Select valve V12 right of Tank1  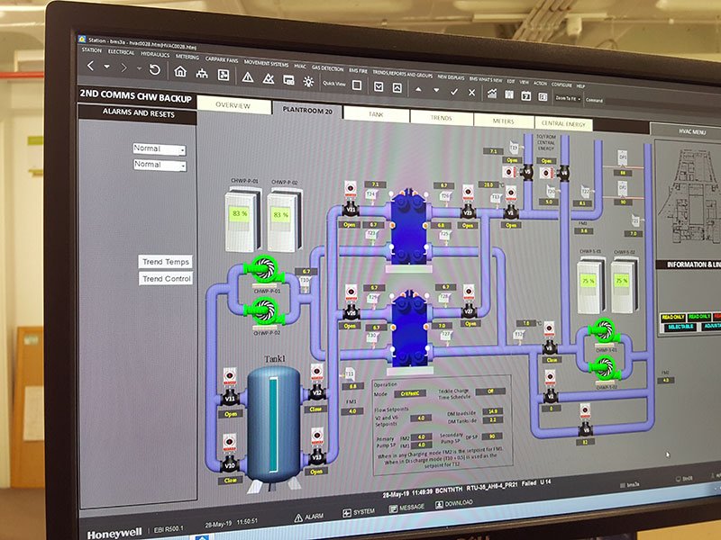point(316,392)
